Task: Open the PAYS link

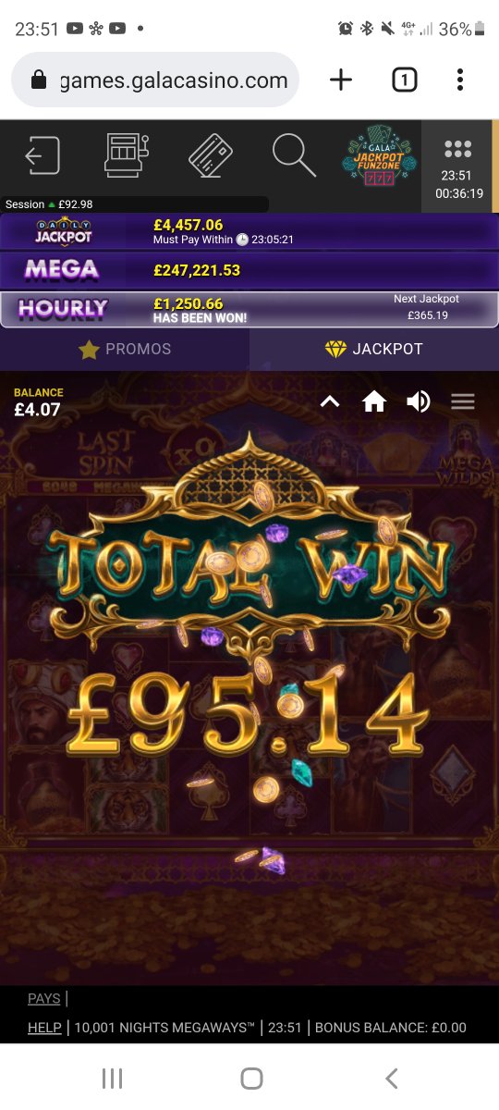Action: (x=44, y=998)
